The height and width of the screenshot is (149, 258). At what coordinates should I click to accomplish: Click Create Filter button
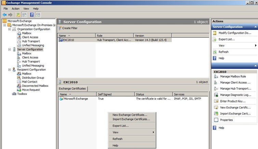(68, 28)
